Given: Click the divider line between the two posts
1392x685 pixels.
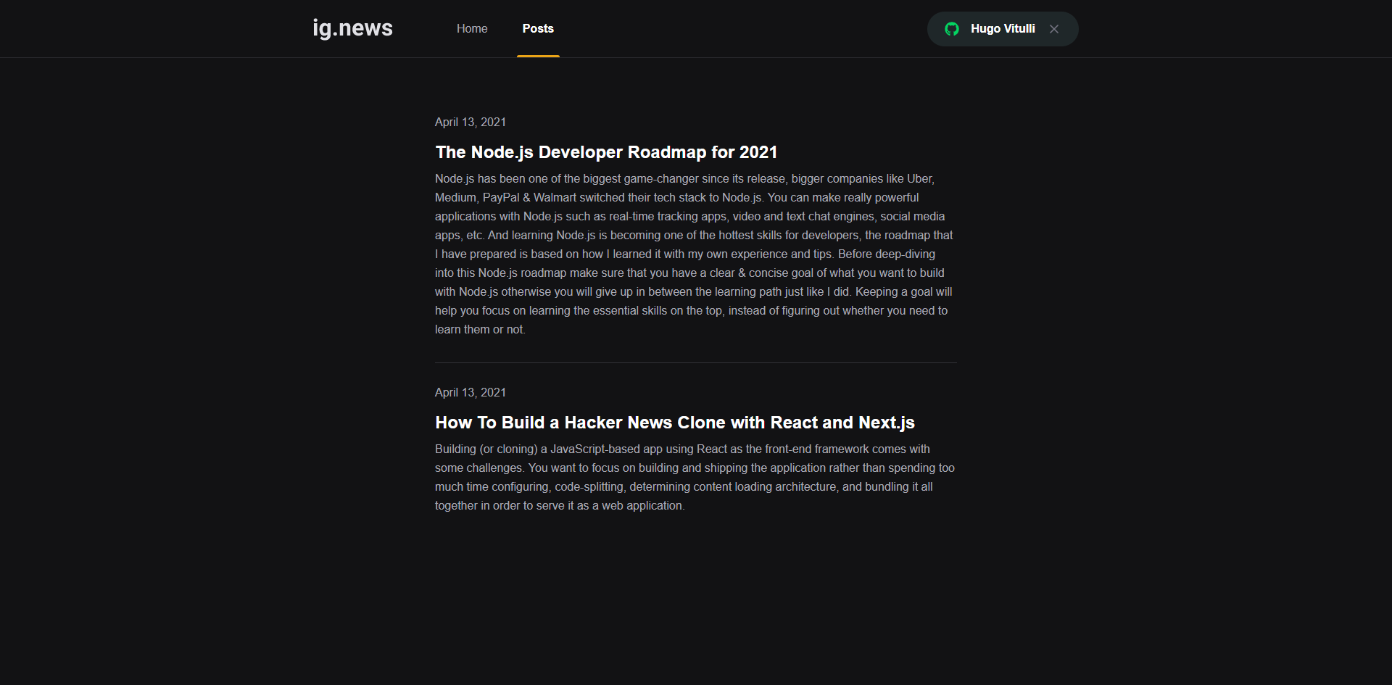Looking at the screenshot, I should 695,362.
